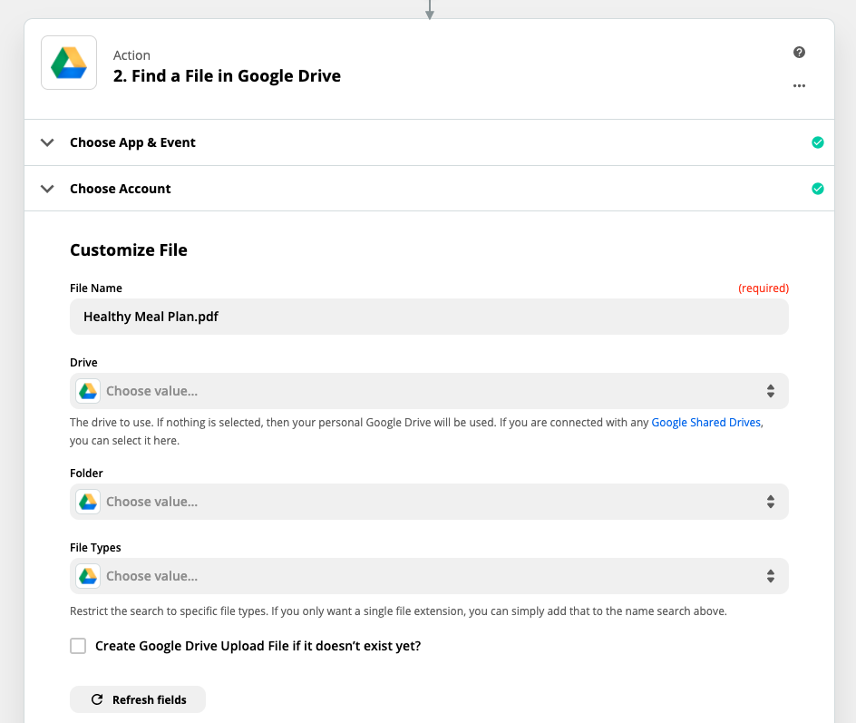Click green checkmark beside Choose Account
856x723 pixels.
(x=817, y=189)
